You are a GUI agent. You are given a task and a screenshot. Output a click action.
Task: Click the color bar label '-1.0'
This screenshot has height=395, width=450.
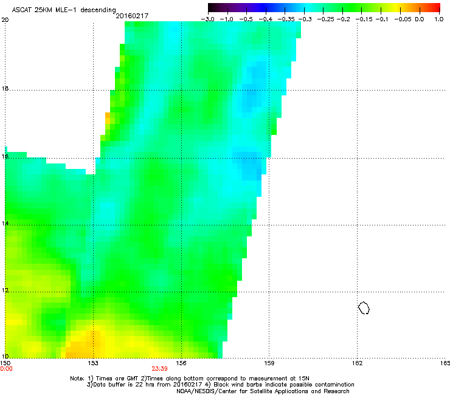[x=227, y=19]
